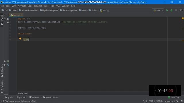Click the face.py breadcrumb item
This screenshot has height=103, width=184.
pos(104,10)
